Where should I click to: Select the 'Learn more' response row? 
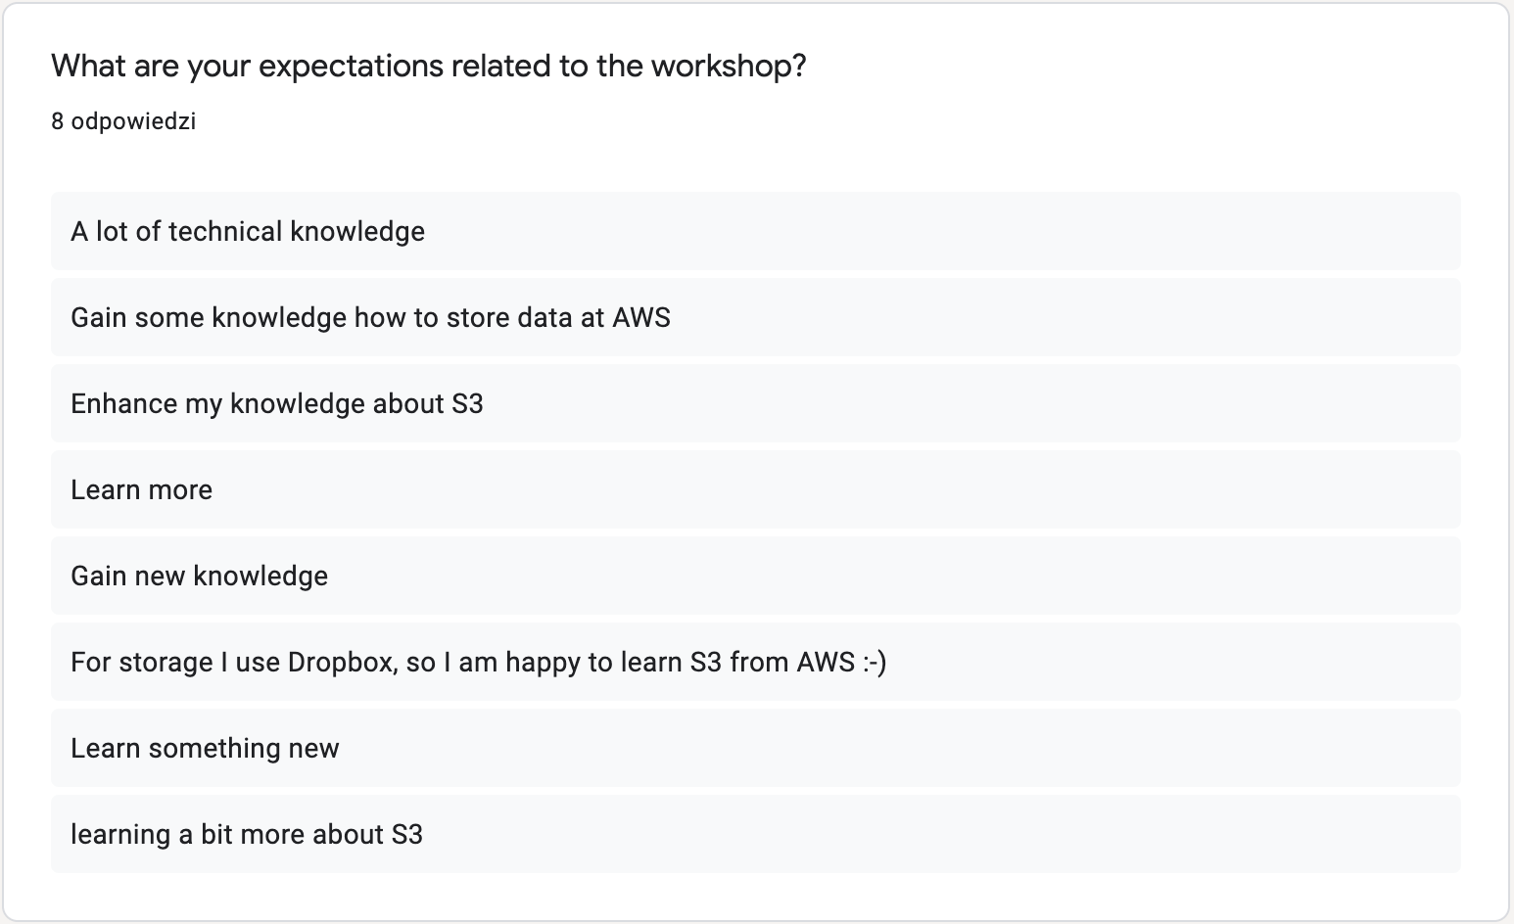(755, 489)
